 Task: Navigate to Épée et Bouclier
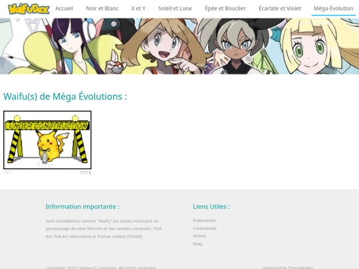[225, 9]
